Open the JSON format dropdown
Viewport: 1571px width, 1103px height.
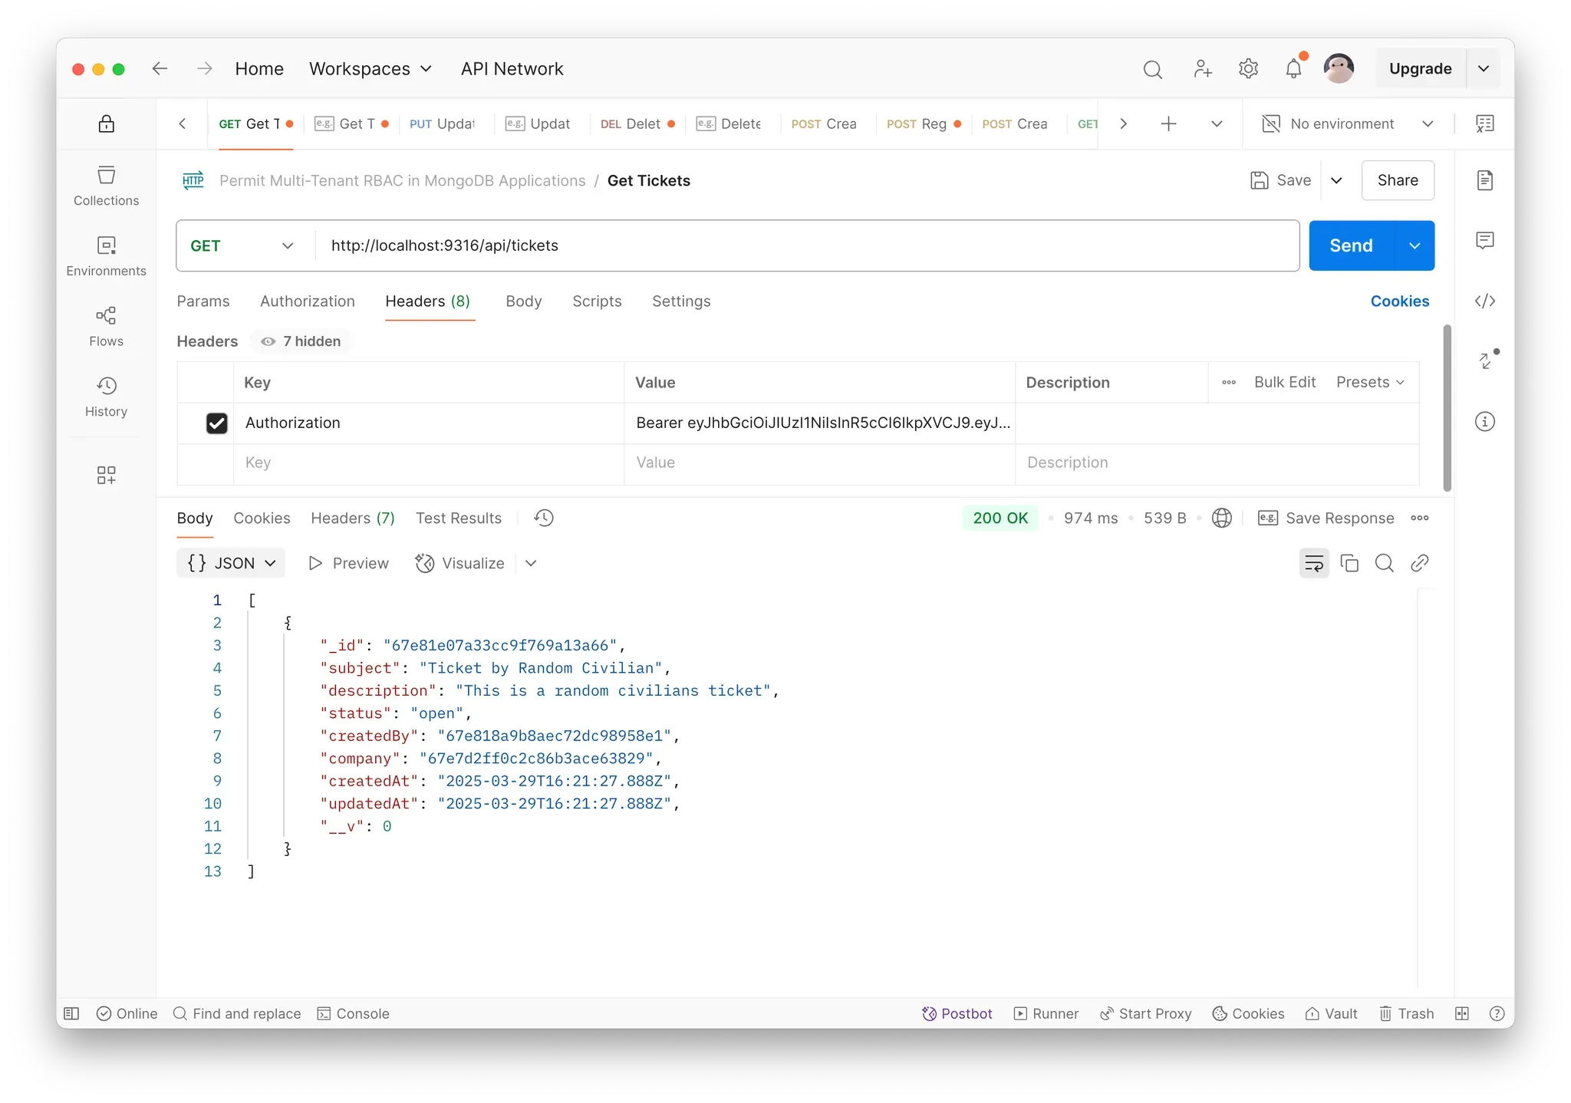pyautogui.click(x=231, y=563)
